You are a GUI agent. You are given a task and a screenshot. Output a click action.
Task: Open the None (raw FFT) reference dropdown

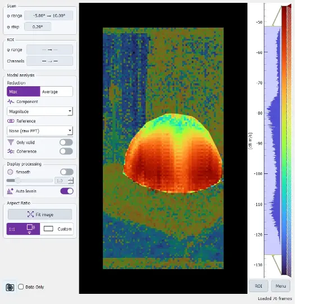click(40, 131)
